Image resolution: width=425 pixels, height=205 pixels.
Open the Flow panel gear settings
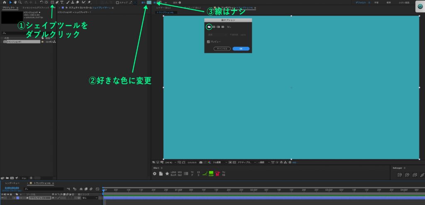(x=154, y=174)
